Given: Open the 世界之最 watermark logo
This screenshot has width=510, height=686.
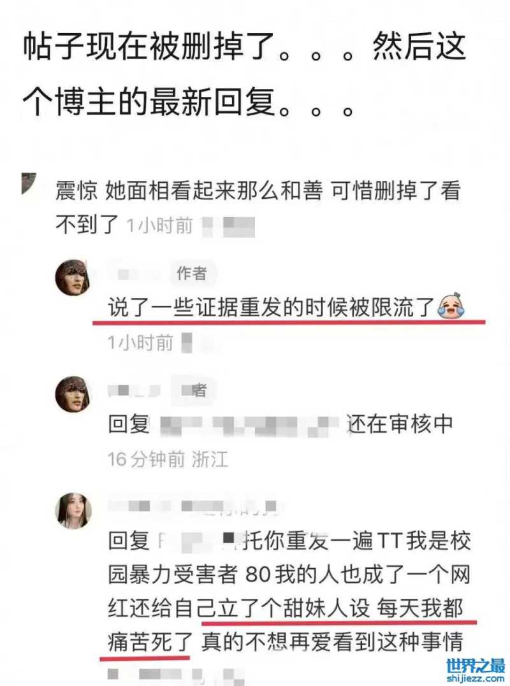Looking at the screenshot, I should (475, 666).
